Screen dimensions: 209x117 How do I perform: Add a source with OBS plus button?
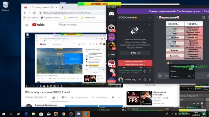[x=194, y=103]
